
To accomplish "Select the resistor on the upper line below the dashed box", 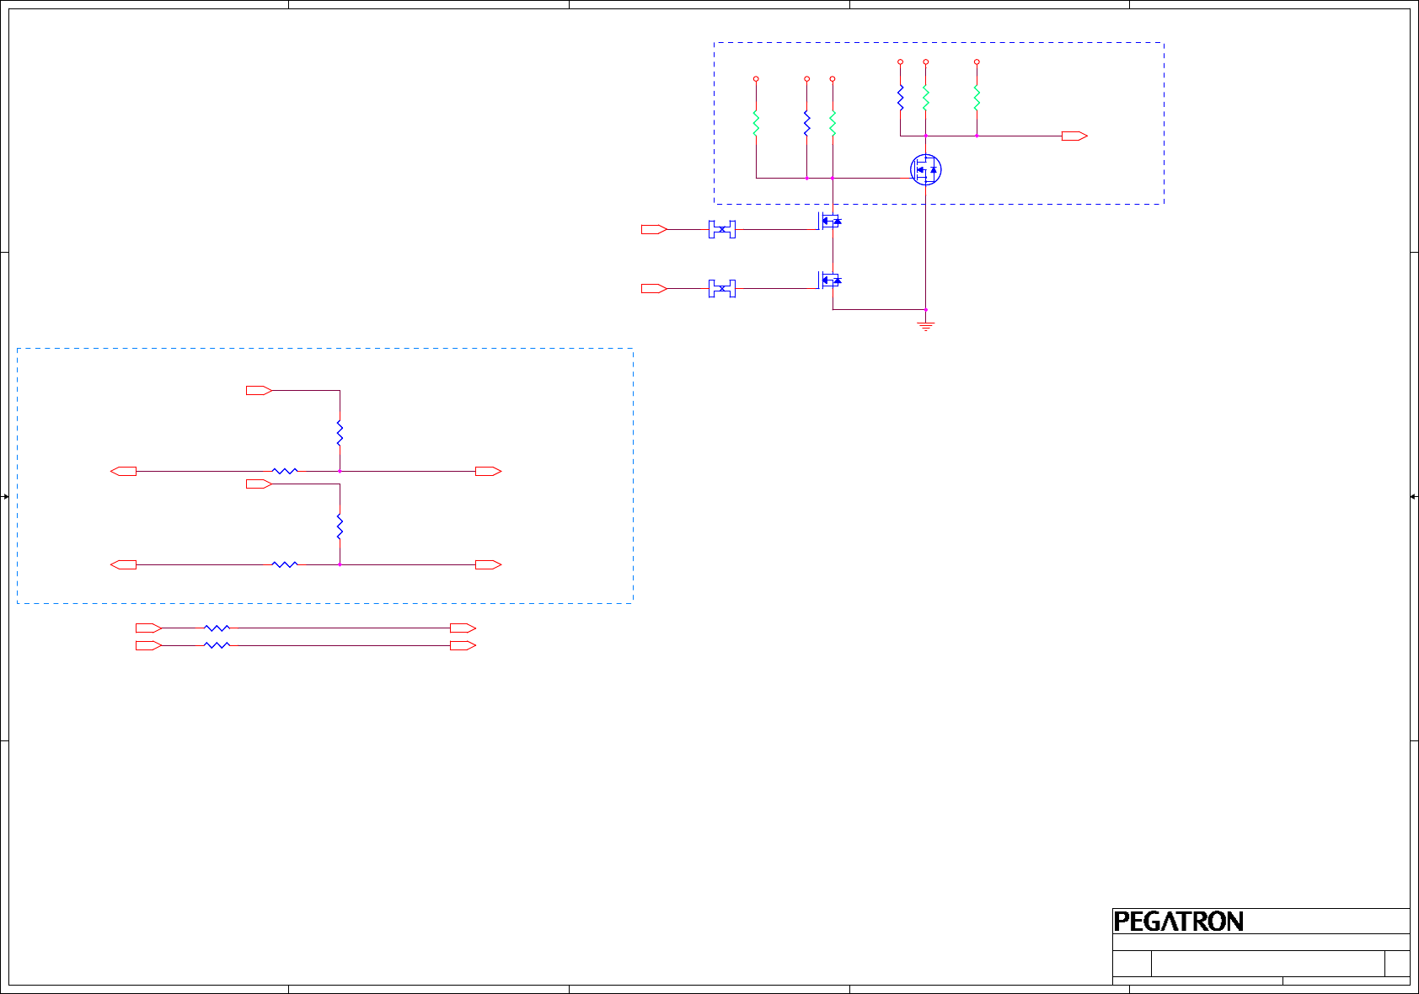I will click(217, 628).
